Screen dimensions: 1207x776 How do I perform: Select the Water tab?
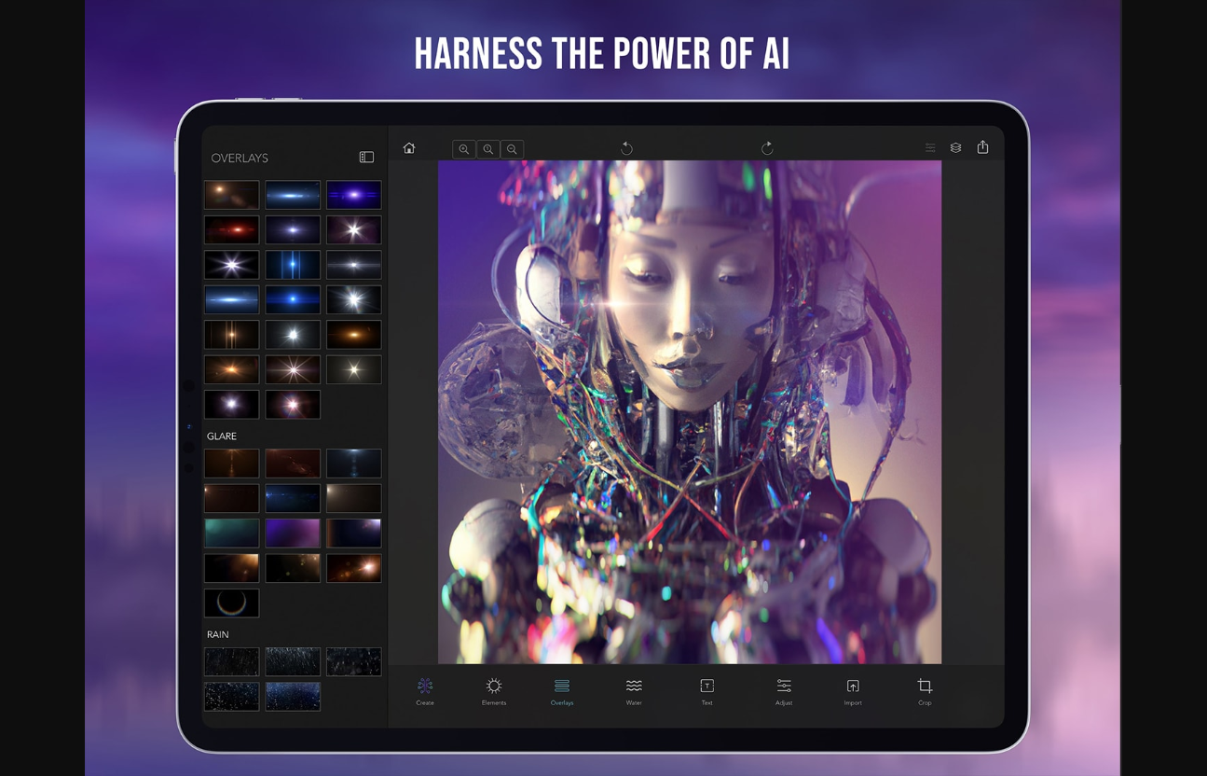pos(634,691)
